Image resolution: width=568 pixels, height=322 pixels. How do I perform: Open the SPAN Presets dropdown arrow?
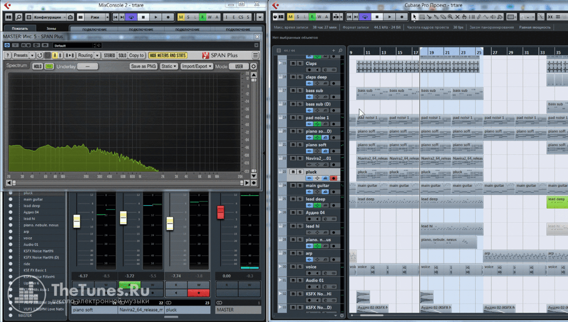point(32,55)
